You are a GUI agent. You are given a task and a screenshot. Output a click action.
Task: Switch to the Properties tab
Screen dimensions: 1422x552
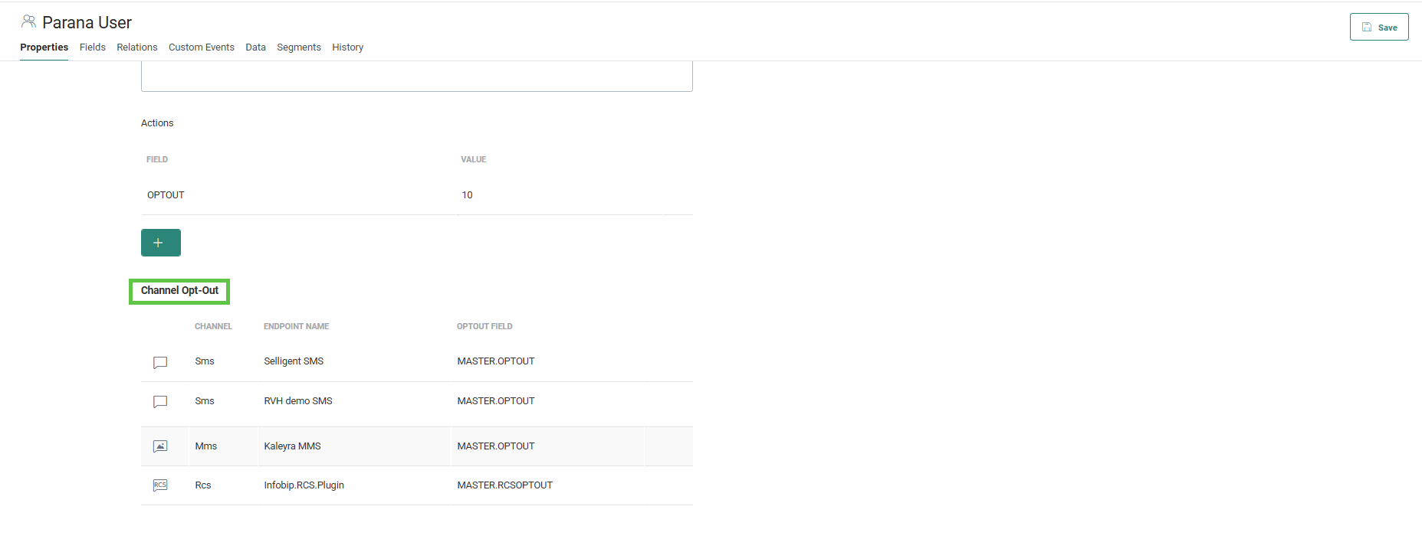(44, 47)
